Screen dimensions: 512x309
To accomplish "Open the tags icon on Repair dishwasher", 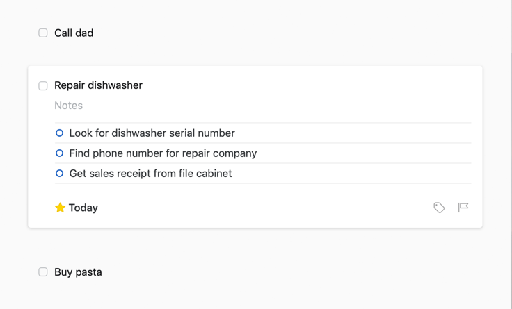I will tap(439, 208).
